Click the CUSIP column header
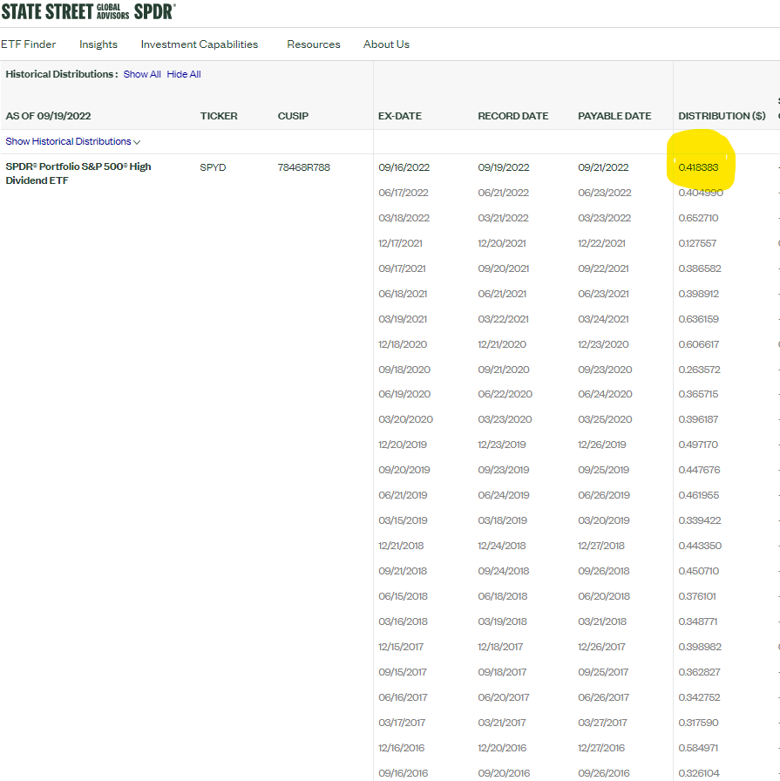This screenshot has width=780, height=781. 293,116
